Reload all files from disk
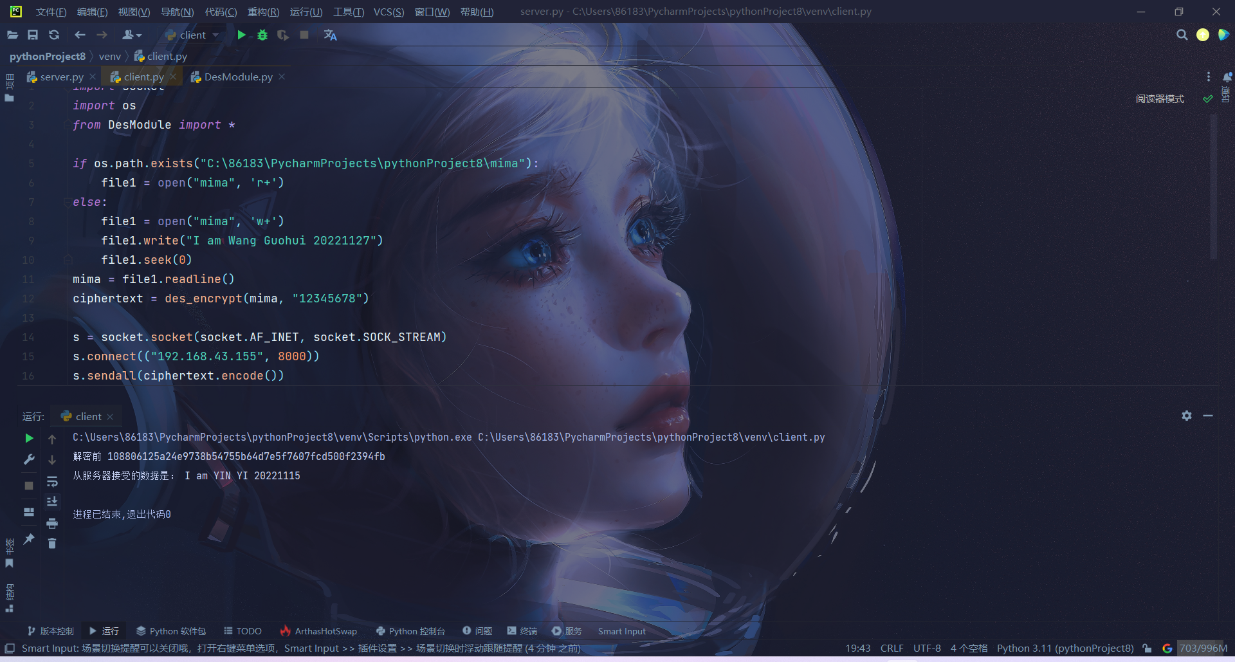Screen dimensions: 1235x662 pyautogui.click(x=54, y=35)
